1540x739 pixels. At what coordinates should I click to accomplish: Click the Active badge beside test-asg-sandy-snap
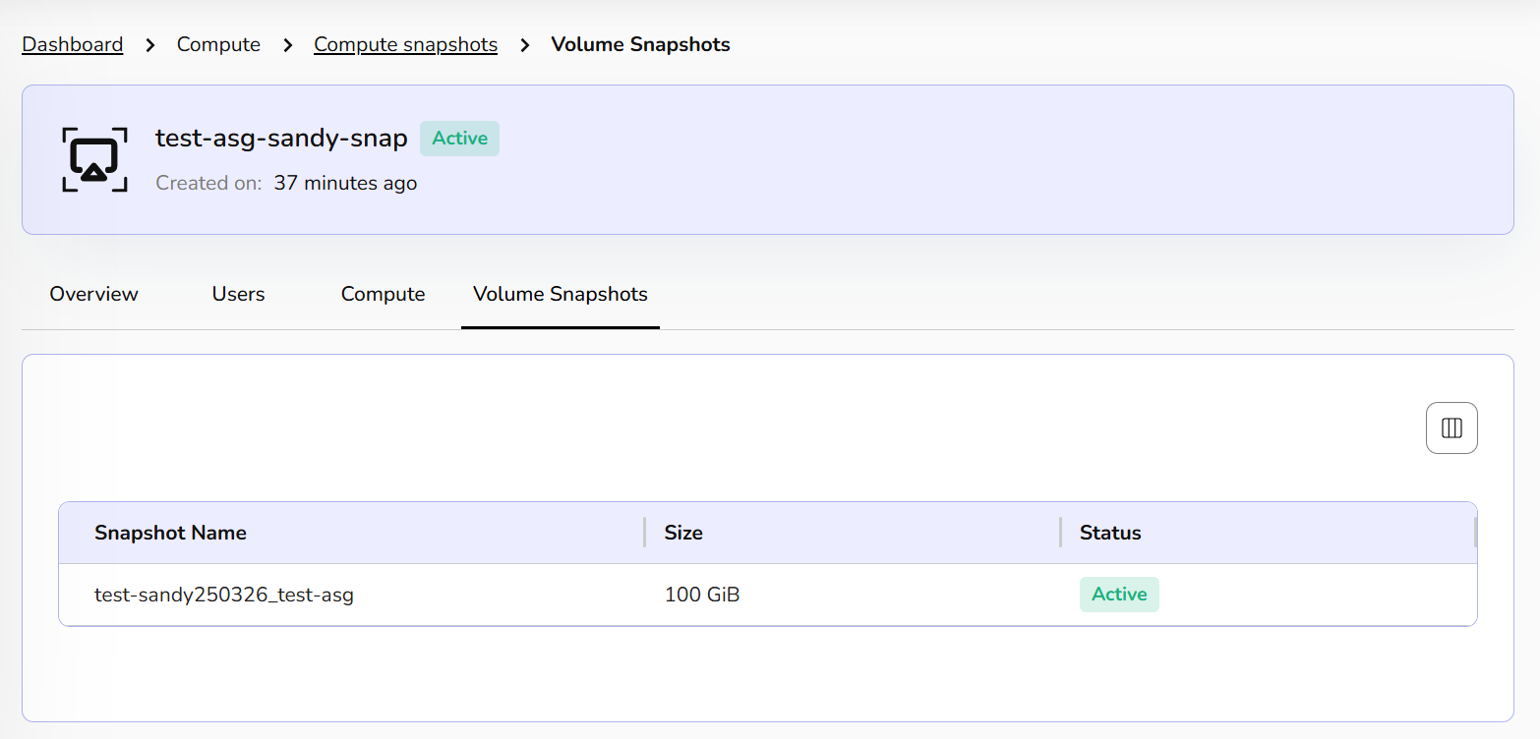click(459, 139)
